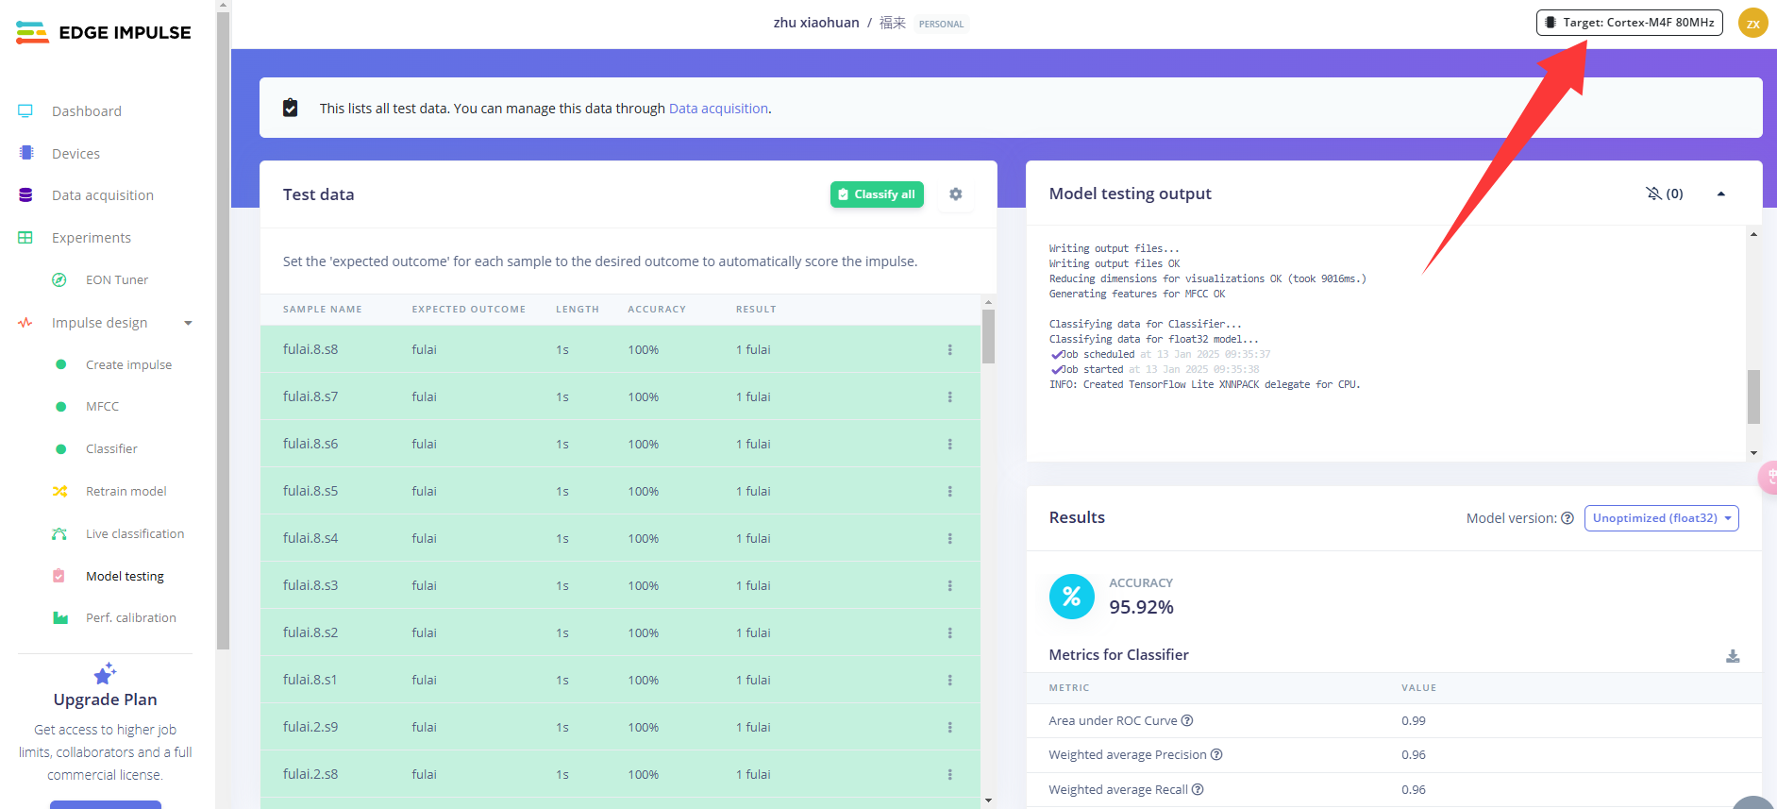1777x809 pixels.
Task: Click the Target: Cortex-M4F 80MHz button
Action: tap(1629, 23)
